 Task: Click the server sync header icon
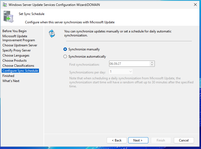[8, 17]
